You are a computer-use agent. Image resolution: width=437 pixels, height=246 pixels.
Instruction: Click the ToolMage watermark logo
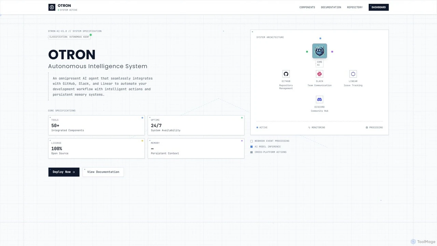413,242
